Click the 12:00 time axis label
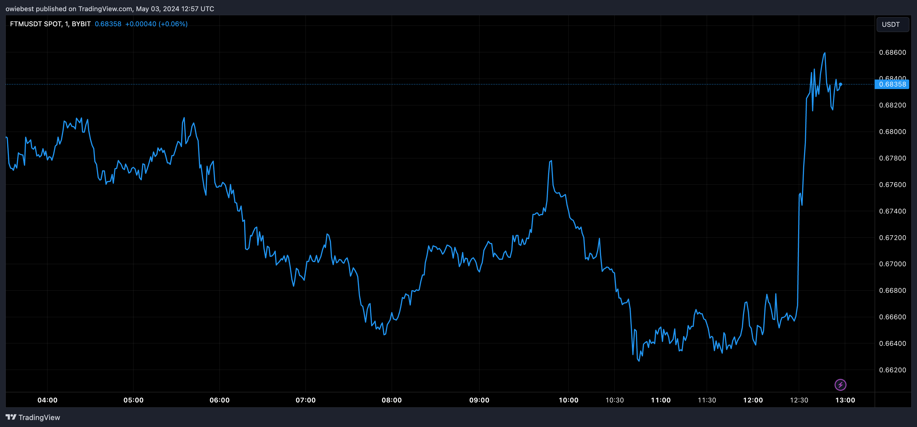The width and height of the screenshot is (917, 427). [753, 400]
